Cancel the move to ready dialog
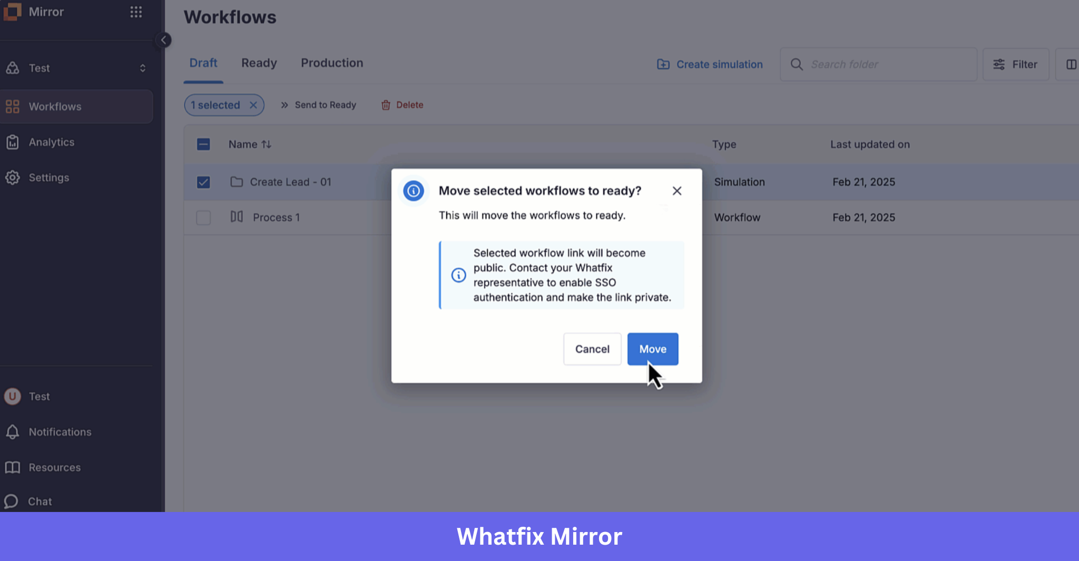 pos(592,349)
